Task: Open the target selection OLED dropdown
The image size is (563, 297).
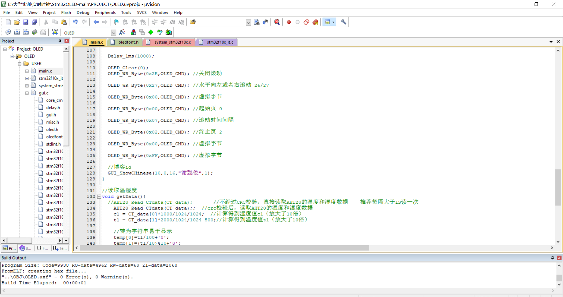Action: 113,33
